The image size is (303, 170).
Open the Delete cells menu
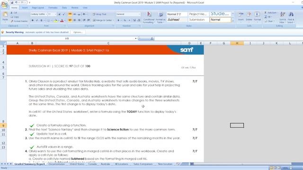[249, 17]
